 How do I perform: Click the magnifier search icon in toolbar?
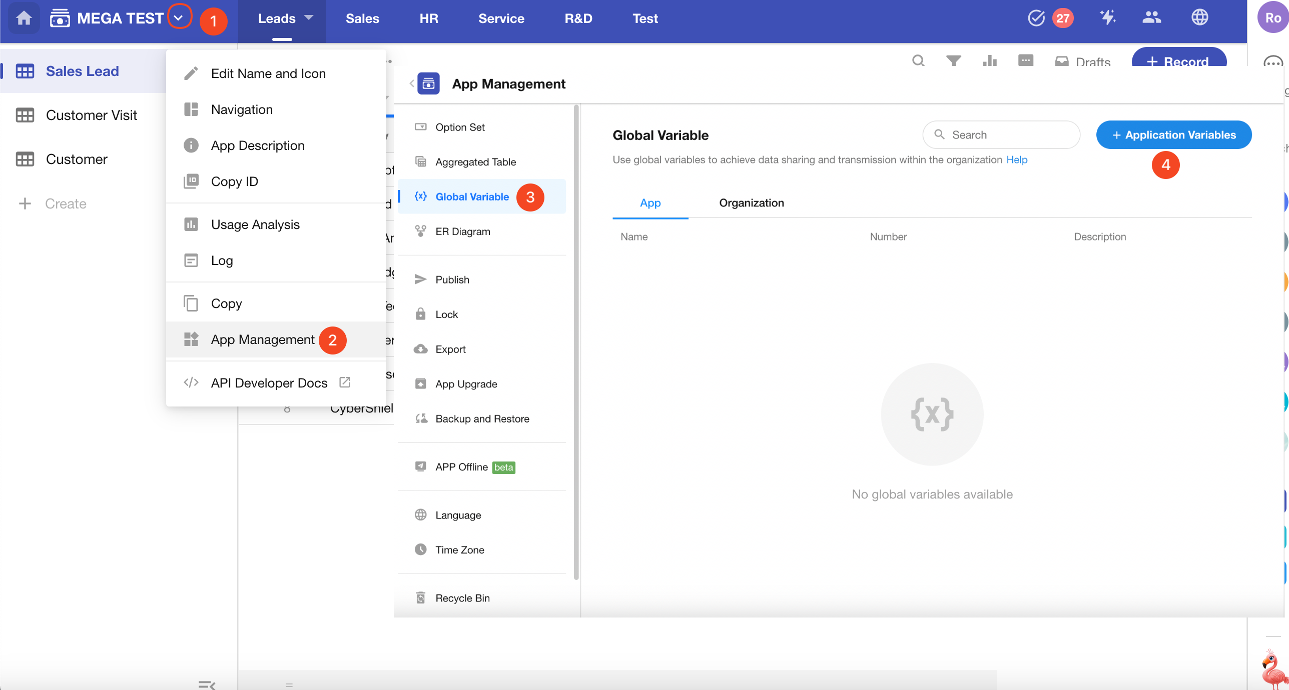coord(918,61)
